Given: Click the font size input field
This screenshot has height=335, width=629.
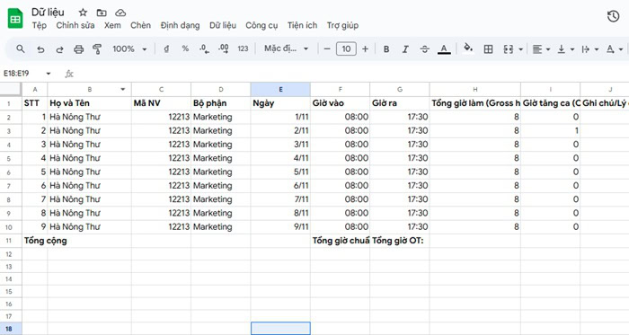Looking at the screenshot, I should click(x=346, y=48).
